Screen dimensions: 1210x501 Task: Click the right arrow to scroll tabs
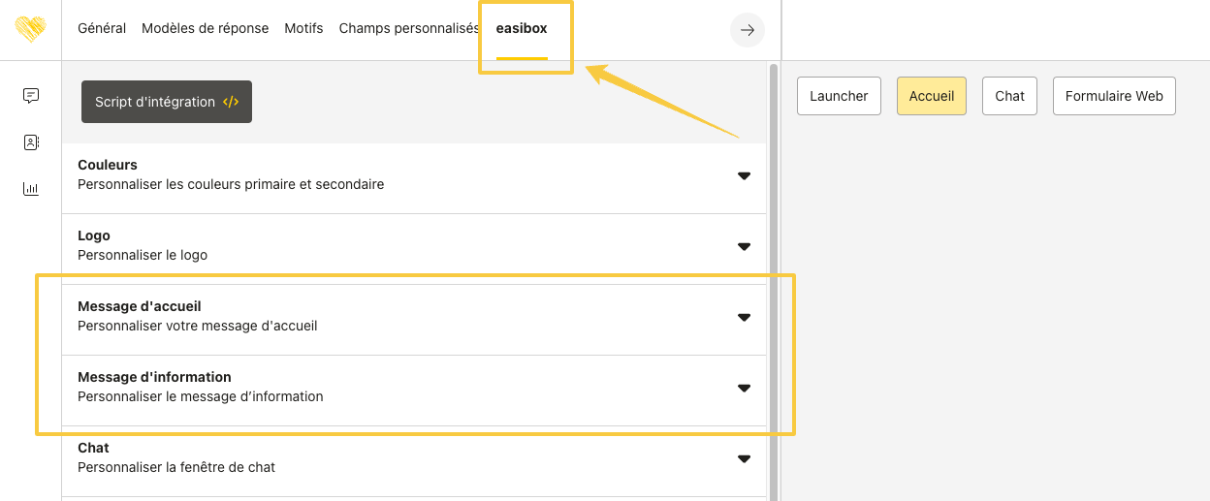(747, 30)
